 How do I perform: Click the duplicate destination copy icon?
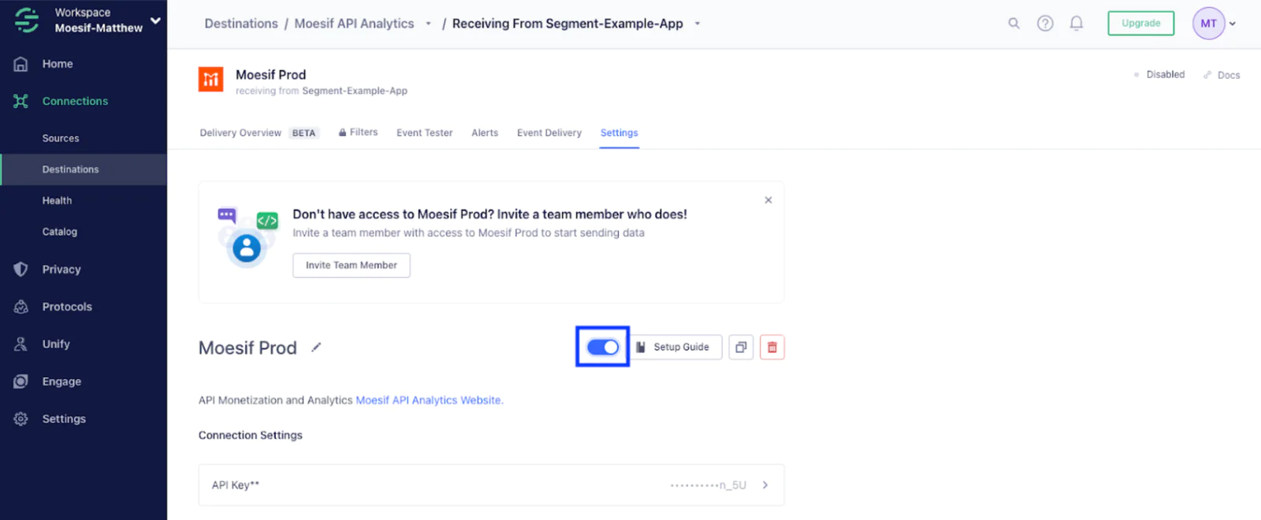(x=741, y=347)
